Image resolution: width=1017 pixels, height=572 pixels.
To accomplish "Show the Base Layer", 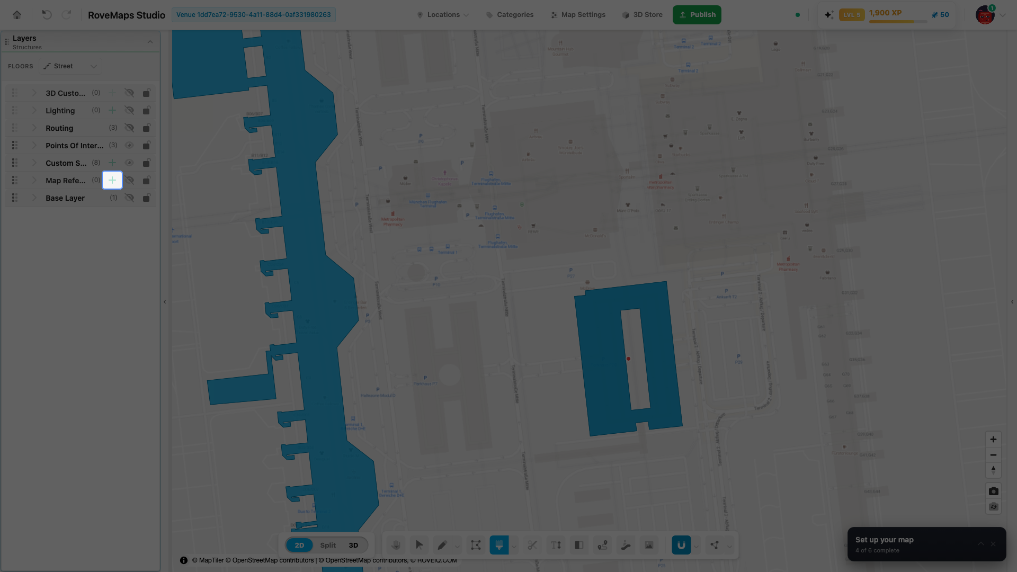I will click(129, 198).
